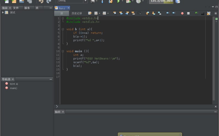Open the dropdown arrow beside Debug Project
The width and height of the screenshot is (219, 136).
click(x=132, y=1)
